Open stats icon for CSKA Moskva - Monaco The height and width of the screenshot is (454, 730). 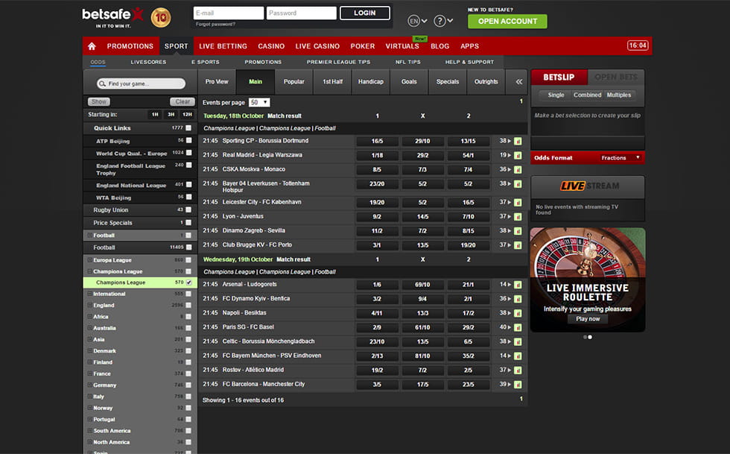tap(518, 170)
